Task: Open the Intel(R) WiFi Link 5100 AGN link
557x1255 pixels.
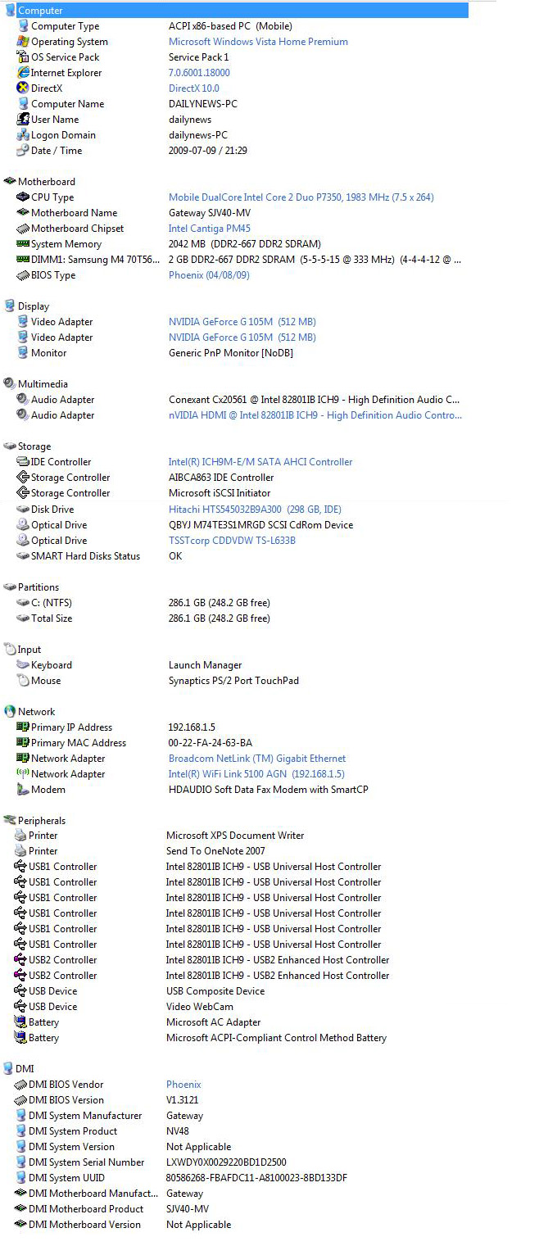Action: click(x=256, y=774)
